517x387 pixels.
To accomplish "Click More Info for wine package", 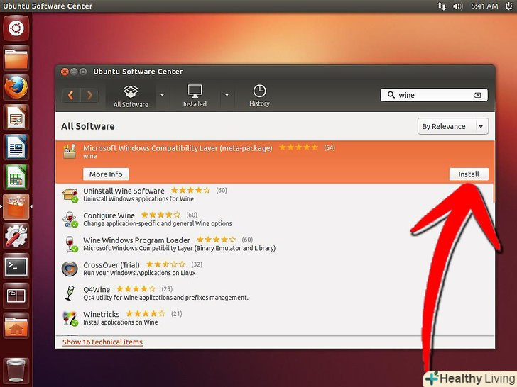I will 106,174.
